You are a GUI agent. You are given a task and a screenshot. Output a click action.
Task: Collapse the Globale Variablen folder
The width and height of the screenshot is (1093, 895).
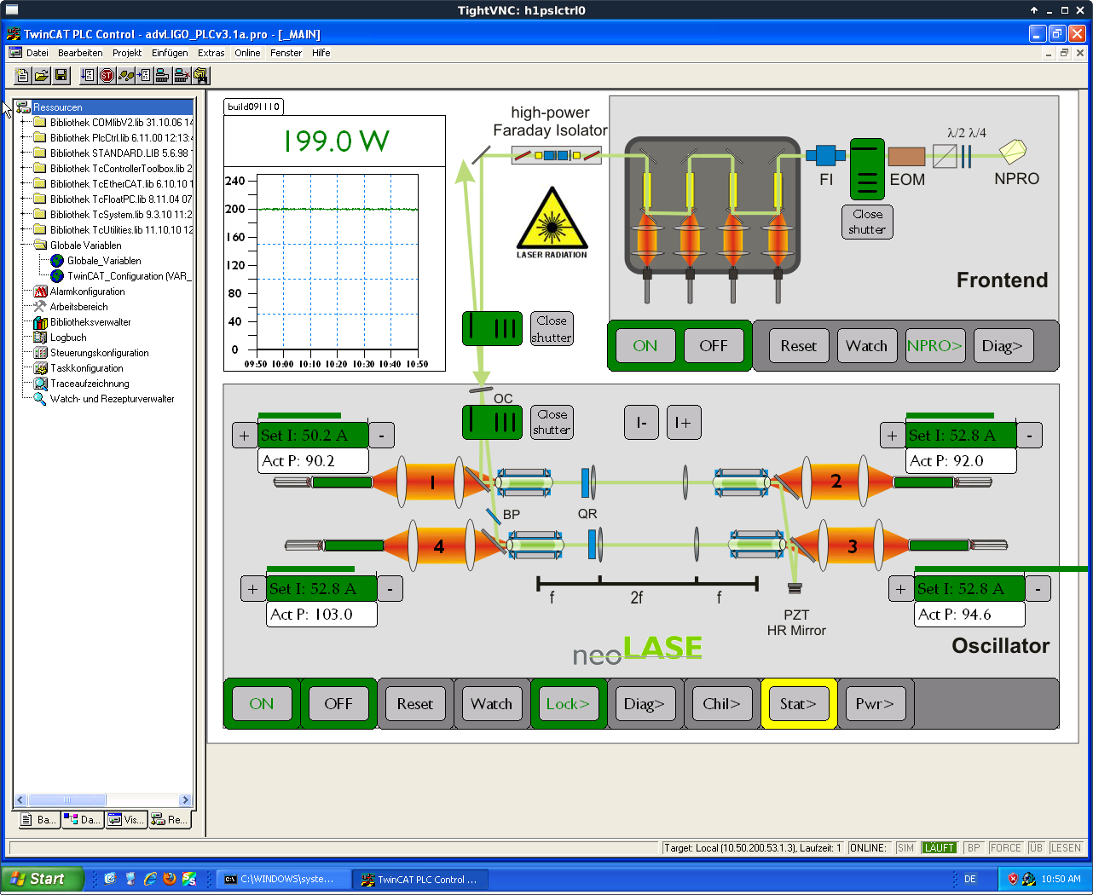coord(24,245)
